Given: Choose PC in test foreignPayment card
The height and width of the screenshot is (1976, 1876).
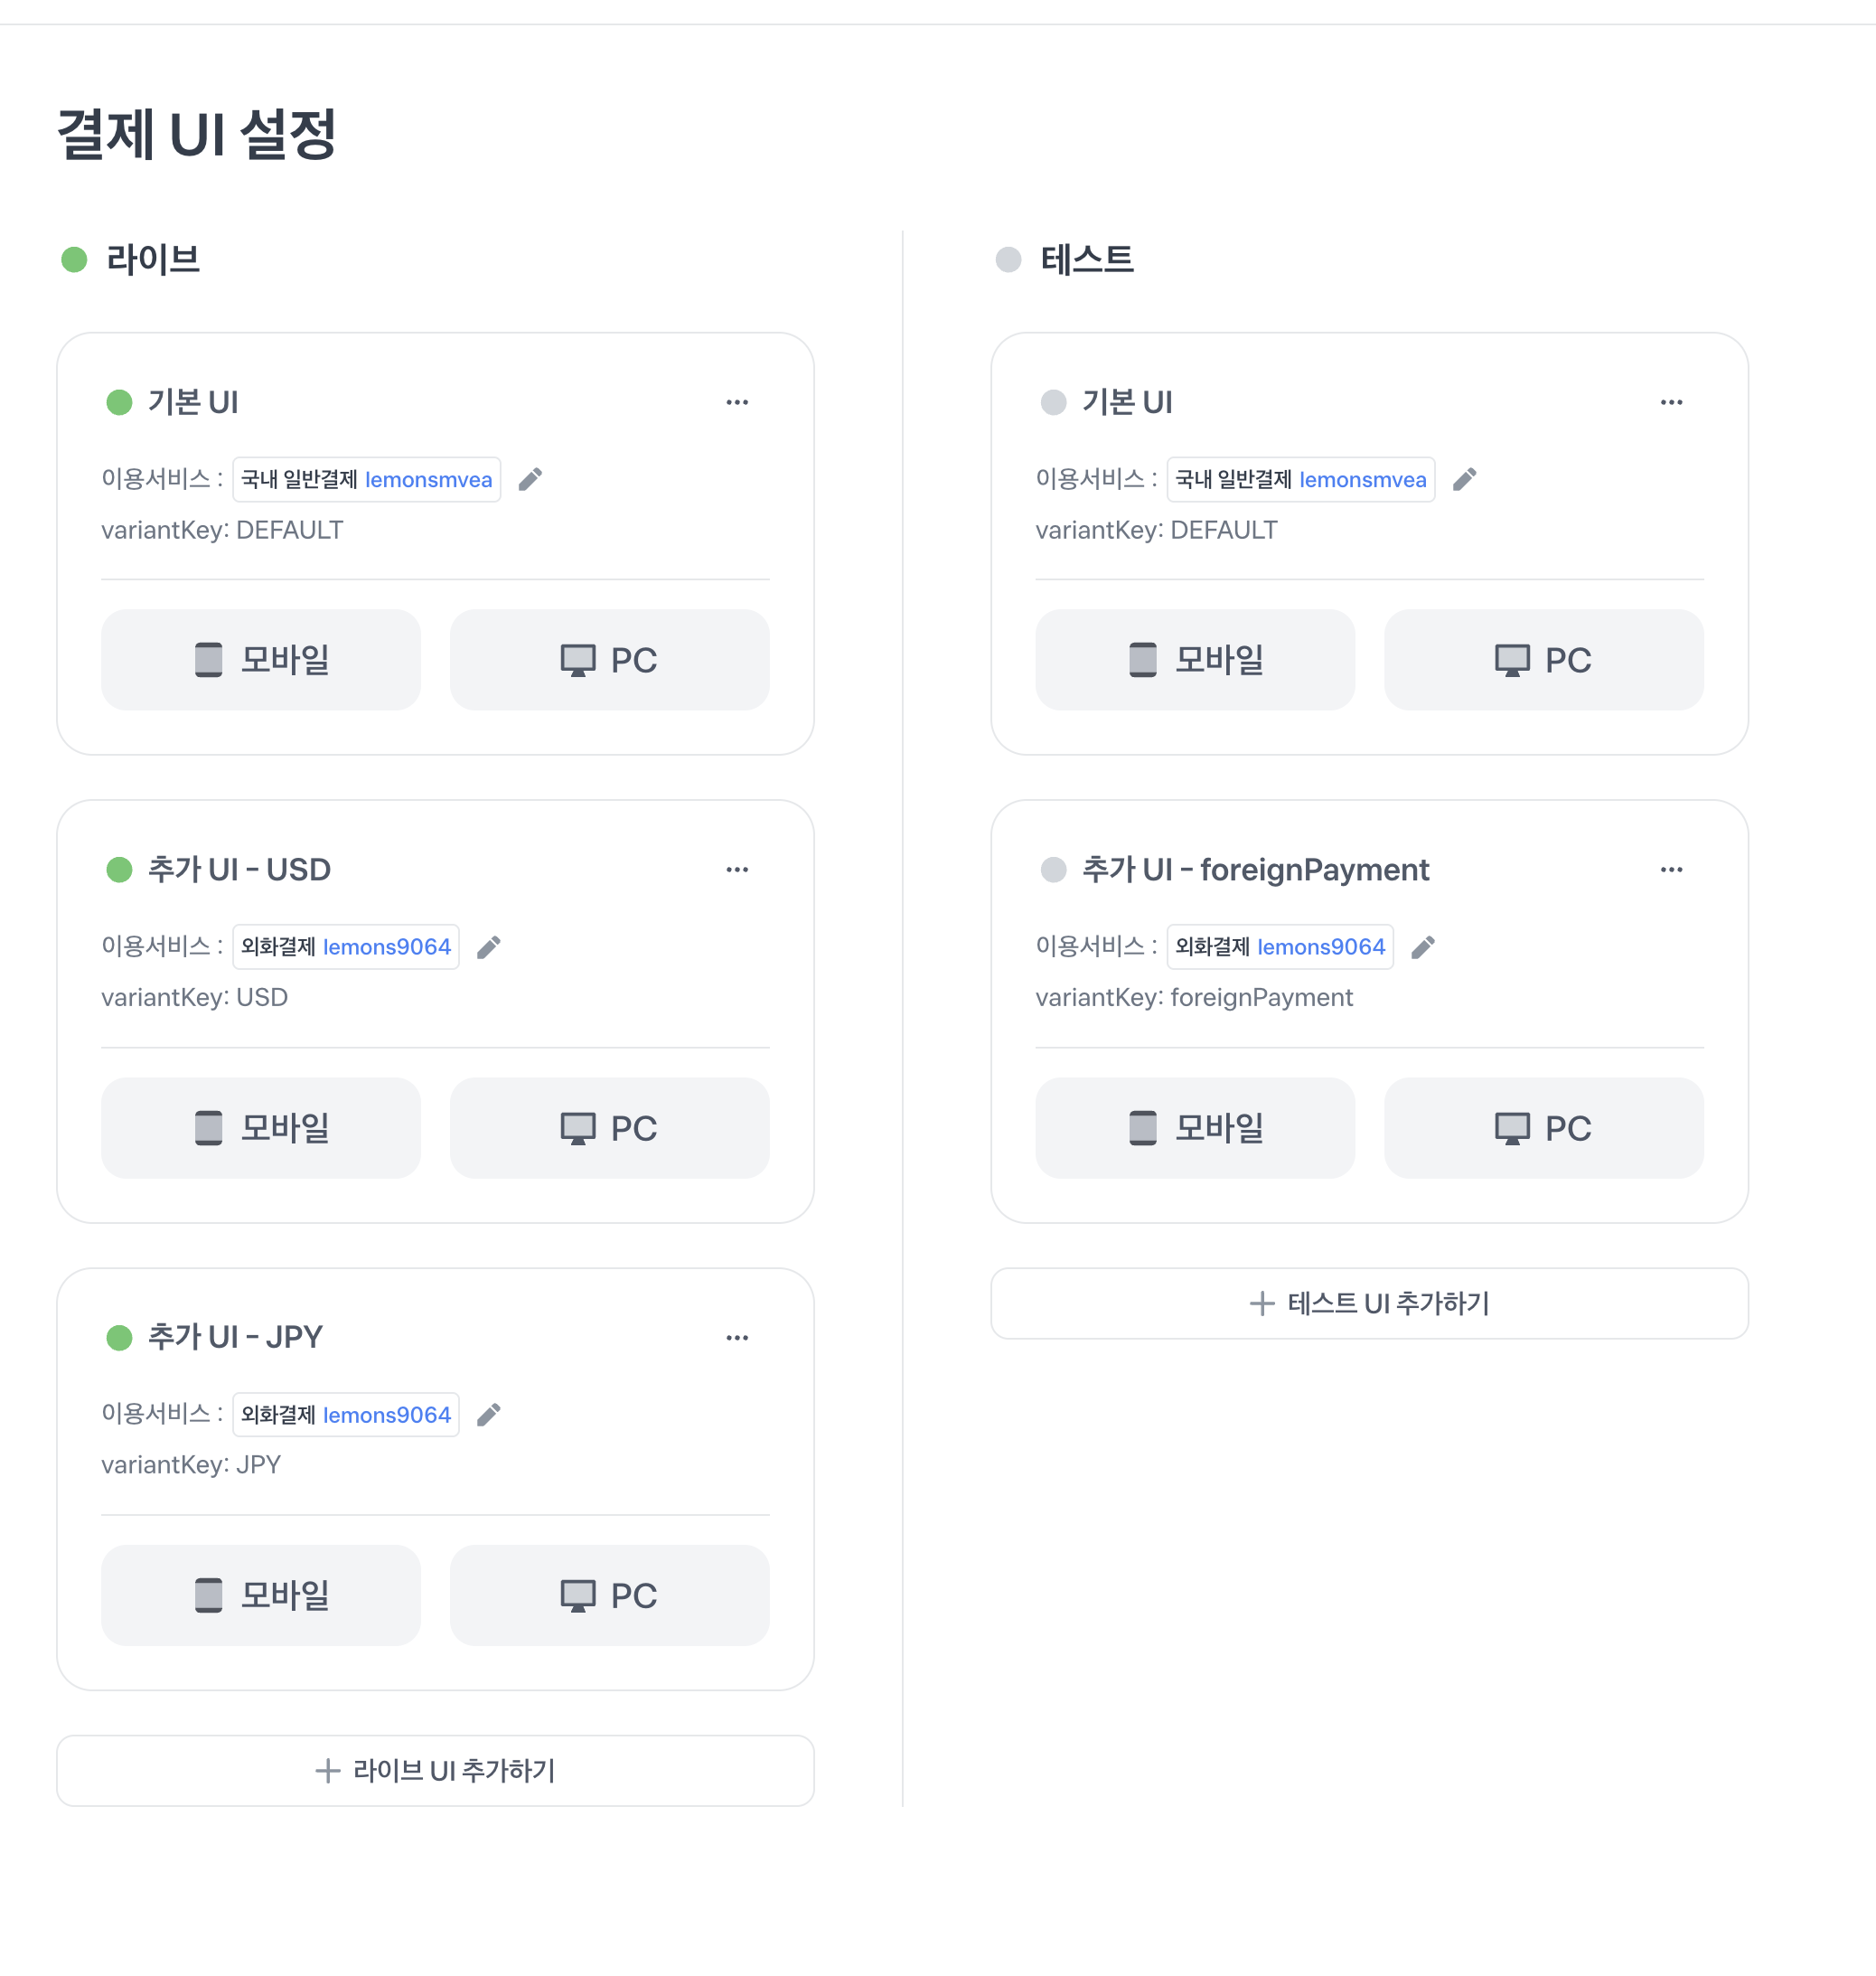Looking at the screenshot, I should [x=1543, y=1127].
